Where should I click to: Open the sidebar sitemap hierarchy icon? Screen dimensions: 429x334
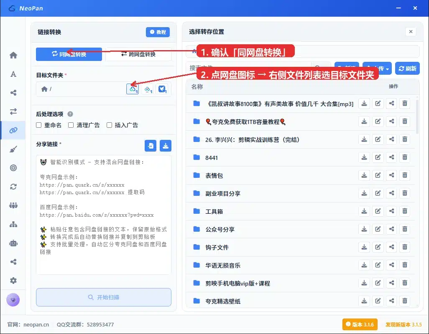point(13,224)
